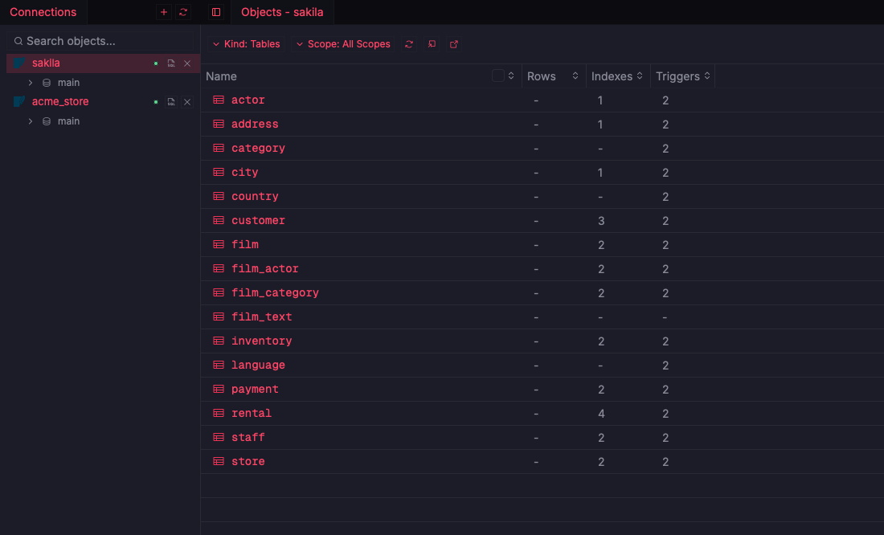Disconnect the acme_store connection
Viewport: 884px width, 535px height.
[x=187, y=102]
